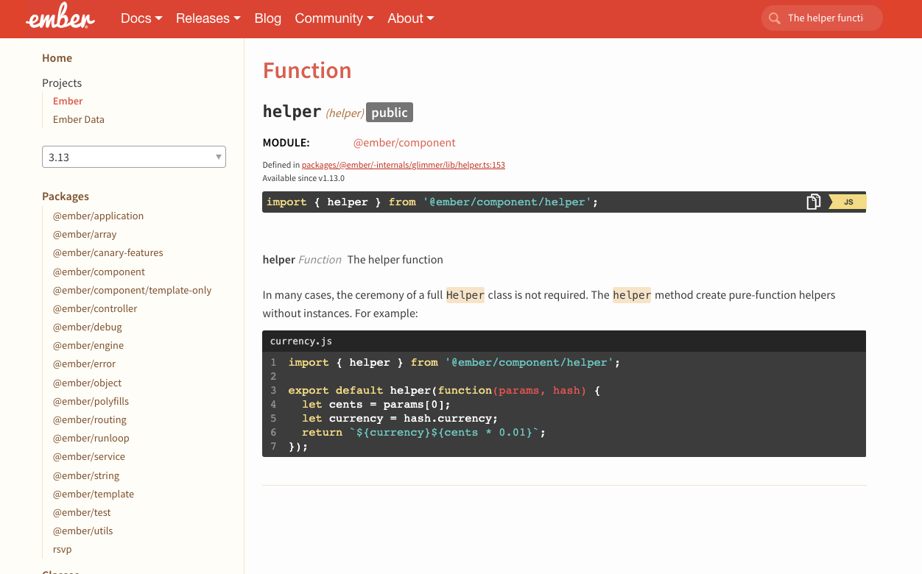Click the 'Available since v1.13.0' text

point(303,178)
